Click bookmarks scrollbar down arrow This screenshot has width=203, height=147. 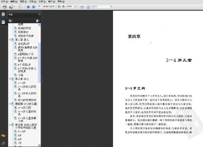coord(39,145)
